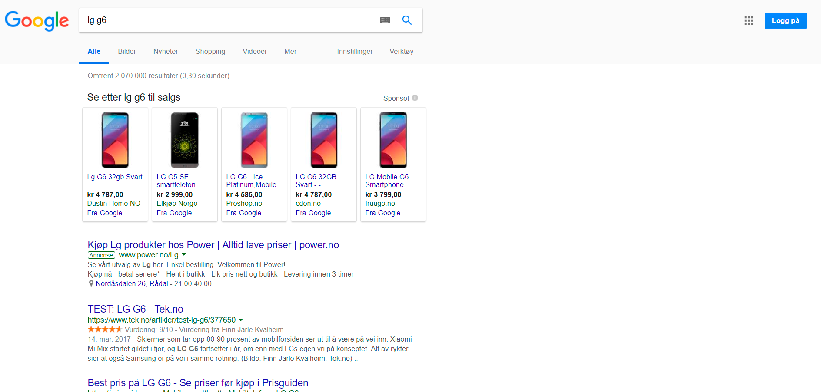
Task: Click the Sponset label
Action: [x=396, y=98]
